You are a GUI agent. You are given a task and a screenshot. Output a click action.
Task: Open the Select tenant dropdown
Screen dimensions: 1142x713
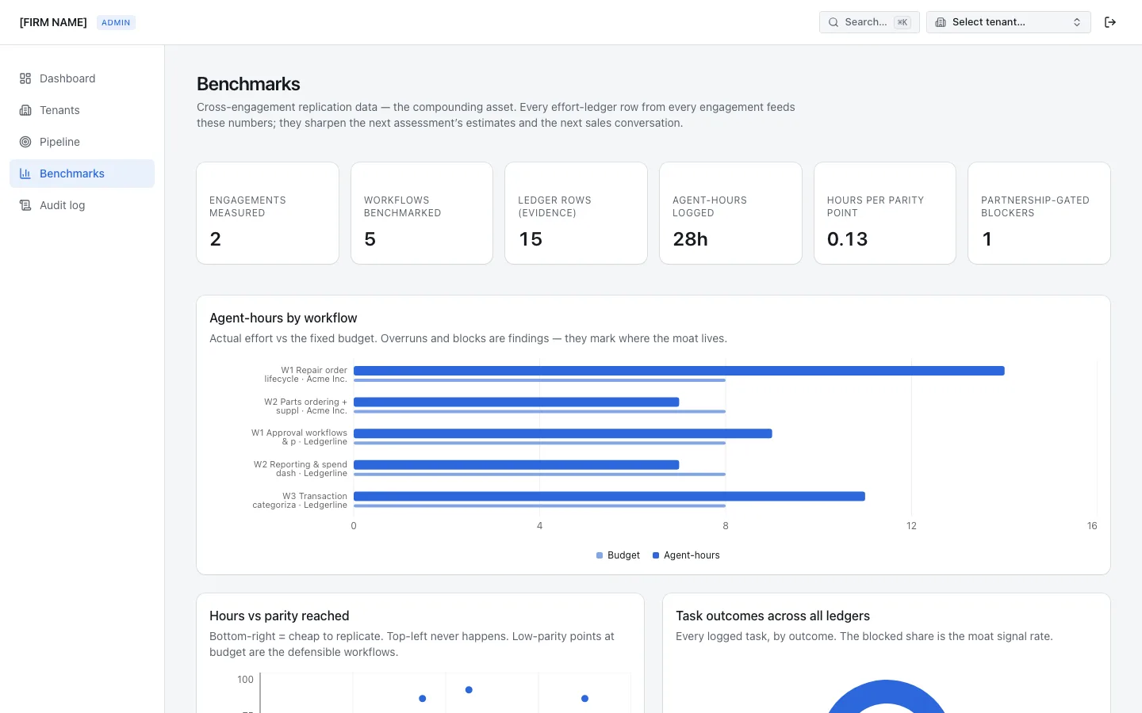pos(1009,22)
